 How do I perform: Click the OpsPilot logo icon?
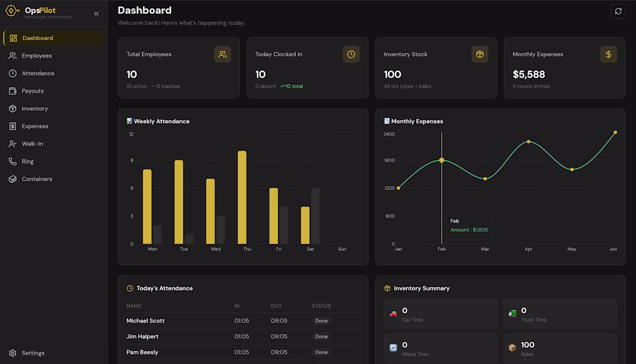click(12, 11)
